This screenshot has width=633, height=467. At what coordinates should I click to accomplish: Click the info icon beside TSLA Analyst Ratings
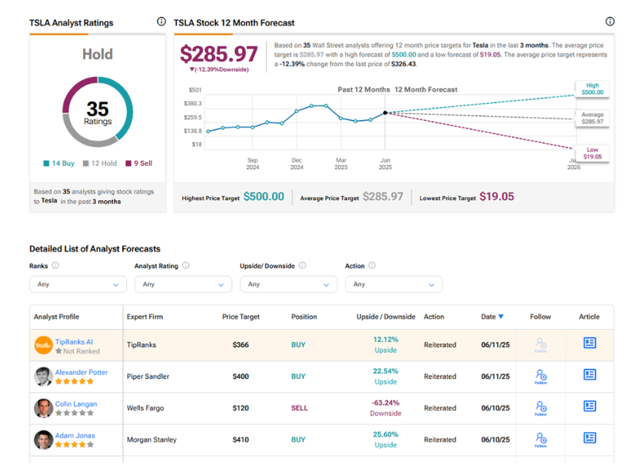(x=161, y=21)
